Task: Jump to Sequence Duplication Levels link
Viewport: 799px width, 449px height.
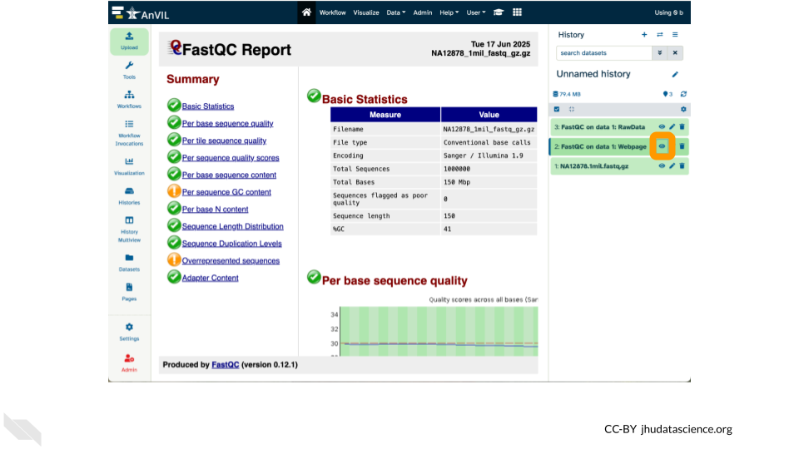Action: 232,244
